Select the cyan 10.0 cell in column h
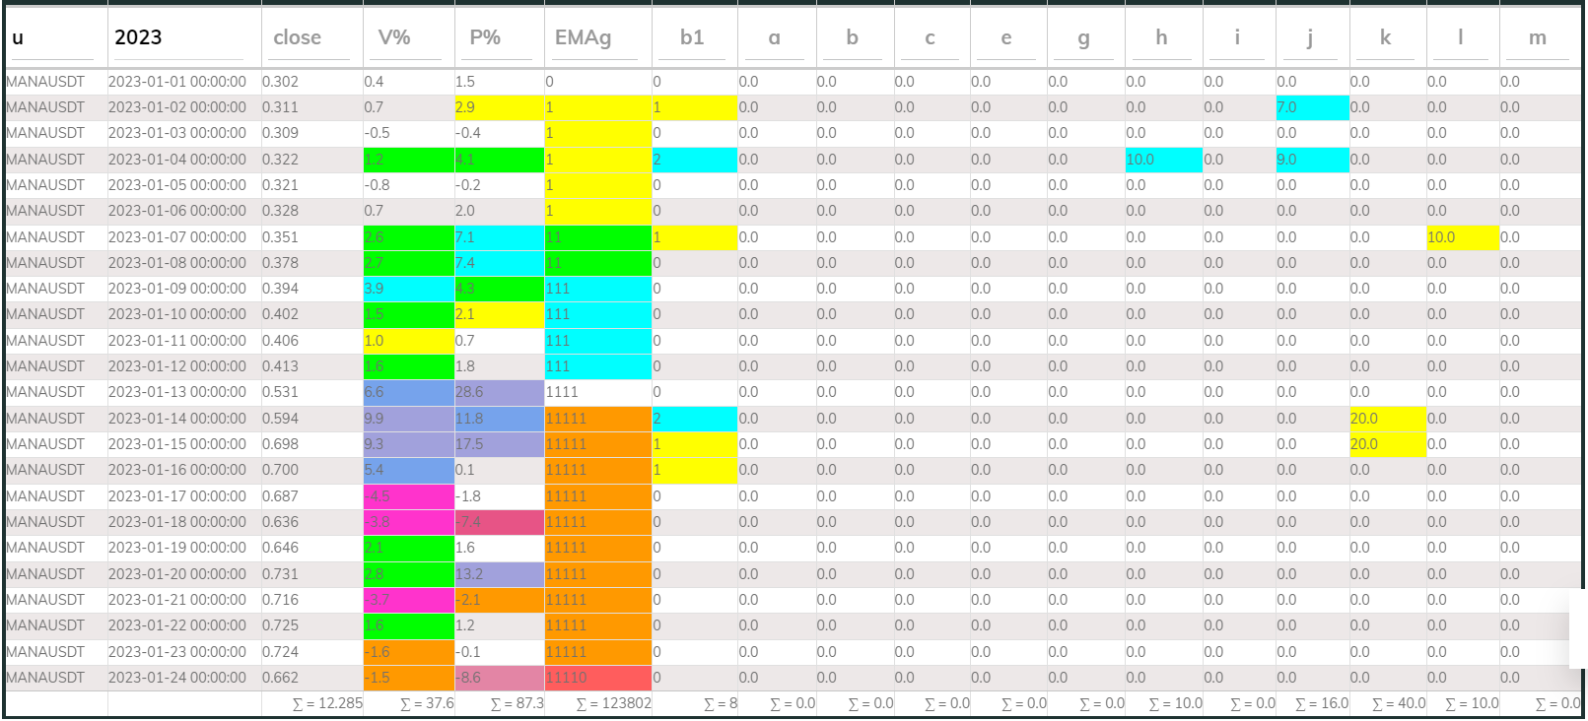 [1162, 160]
